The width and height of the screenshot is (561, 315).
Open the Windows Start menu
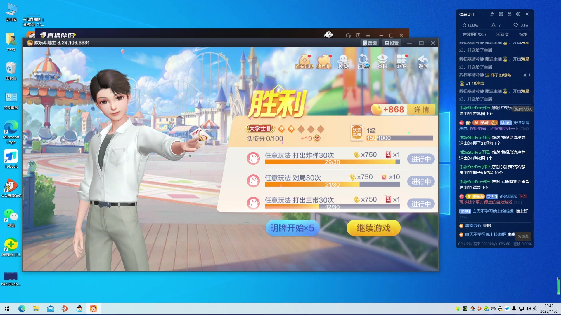pos(7,309)
